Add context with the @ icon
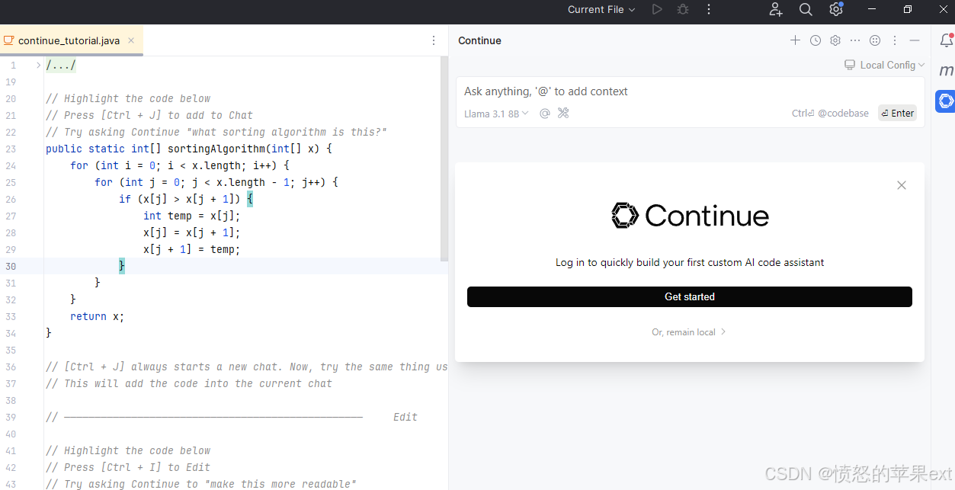 coord(545,114)
